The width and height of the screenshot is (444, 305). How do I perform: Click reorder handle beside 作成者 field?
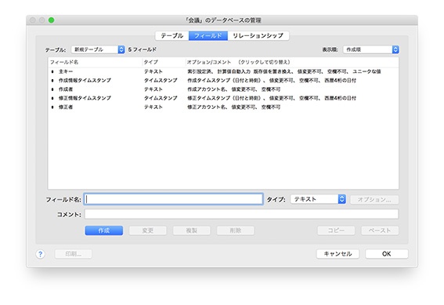(52, 89)
